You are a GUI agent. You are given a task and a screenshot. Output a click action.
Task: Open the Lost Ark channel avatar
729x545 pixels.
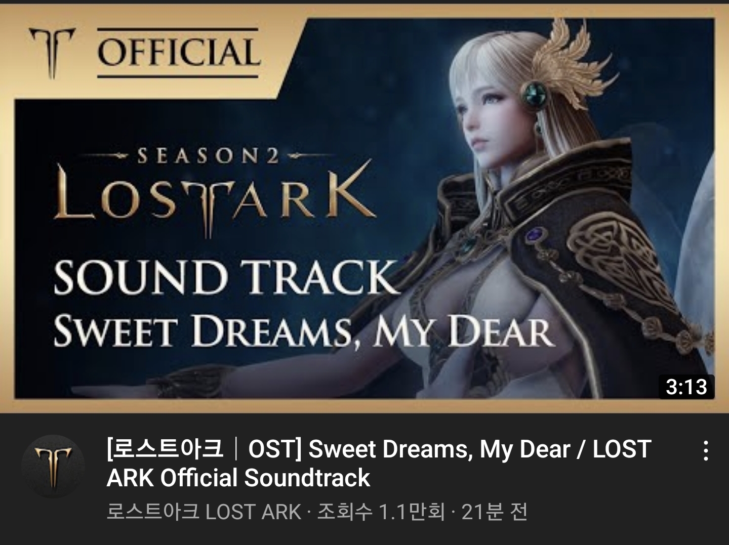click(x=53, y=466)
